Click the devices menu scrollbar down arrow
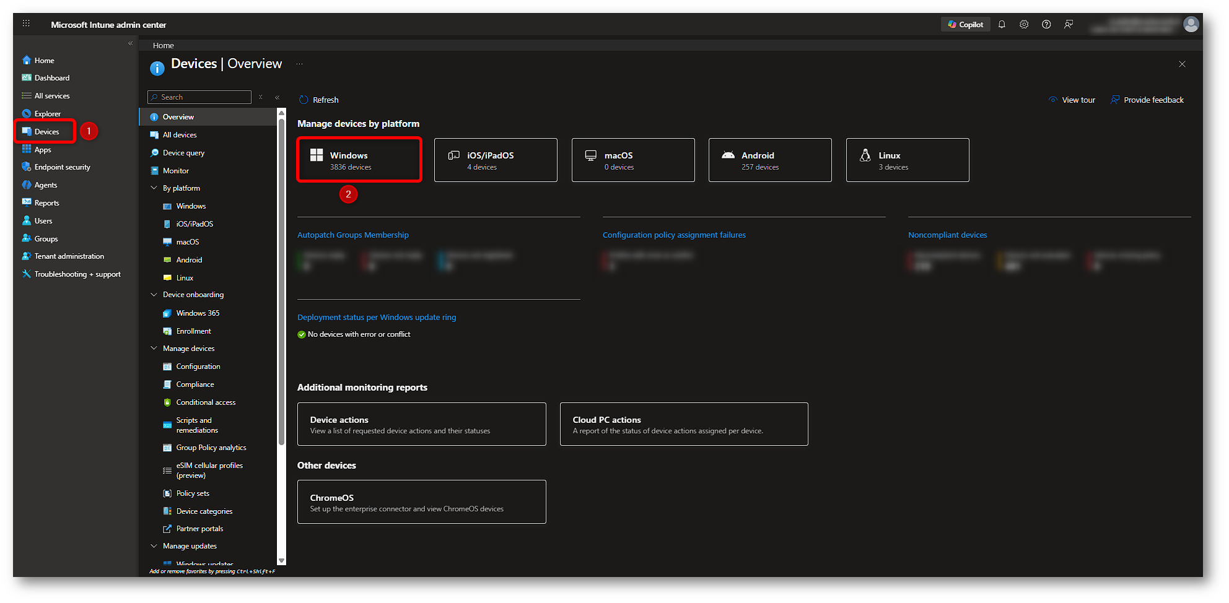The width and height of the screenshot is (1229, 603). [x=282, y=561]
